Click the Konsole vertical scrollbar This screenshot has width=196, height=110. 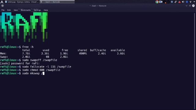195,61
